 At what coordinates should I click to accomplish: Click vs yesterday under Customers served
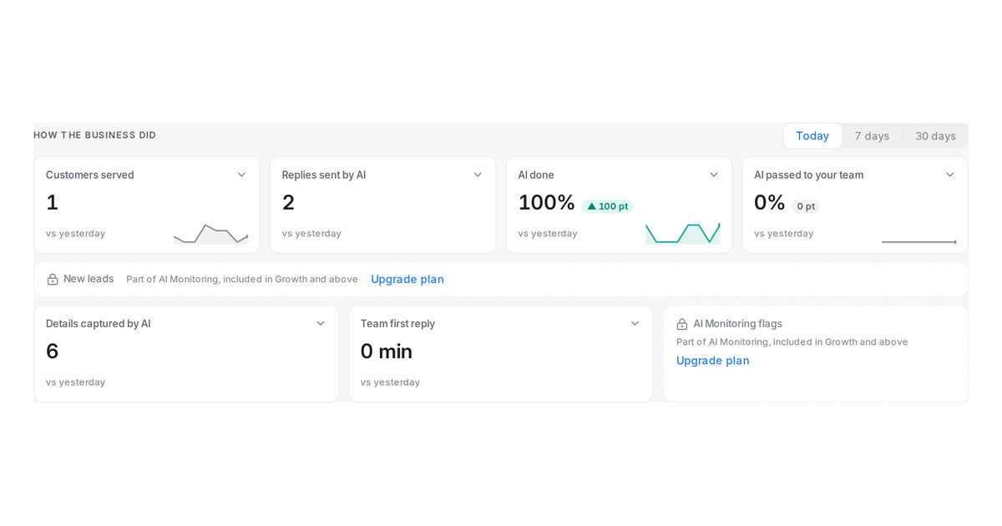click(x=75, y=234)
